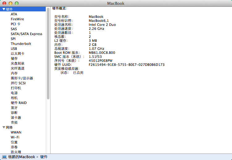
Task: Select the 相机 entry
Action: (x=14, y=98)
